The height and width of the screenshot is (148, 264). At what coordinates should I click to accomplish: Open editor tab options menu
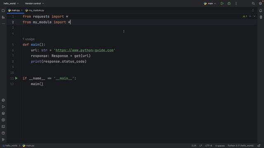[253, 10]
